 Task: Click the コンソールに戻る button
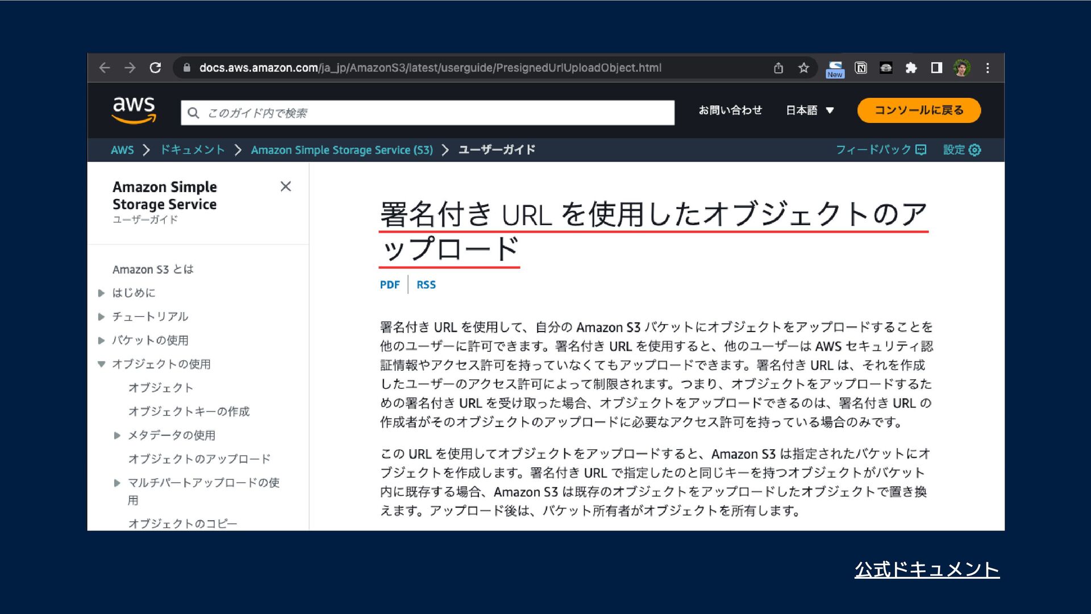click(x=919, y=110)
